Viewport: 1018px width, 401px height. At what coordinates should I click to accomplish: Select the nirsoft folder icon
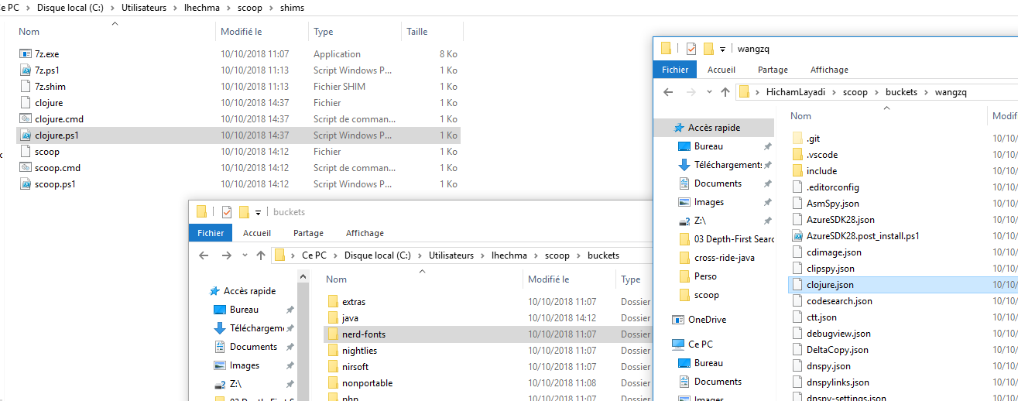pos(333,367)
